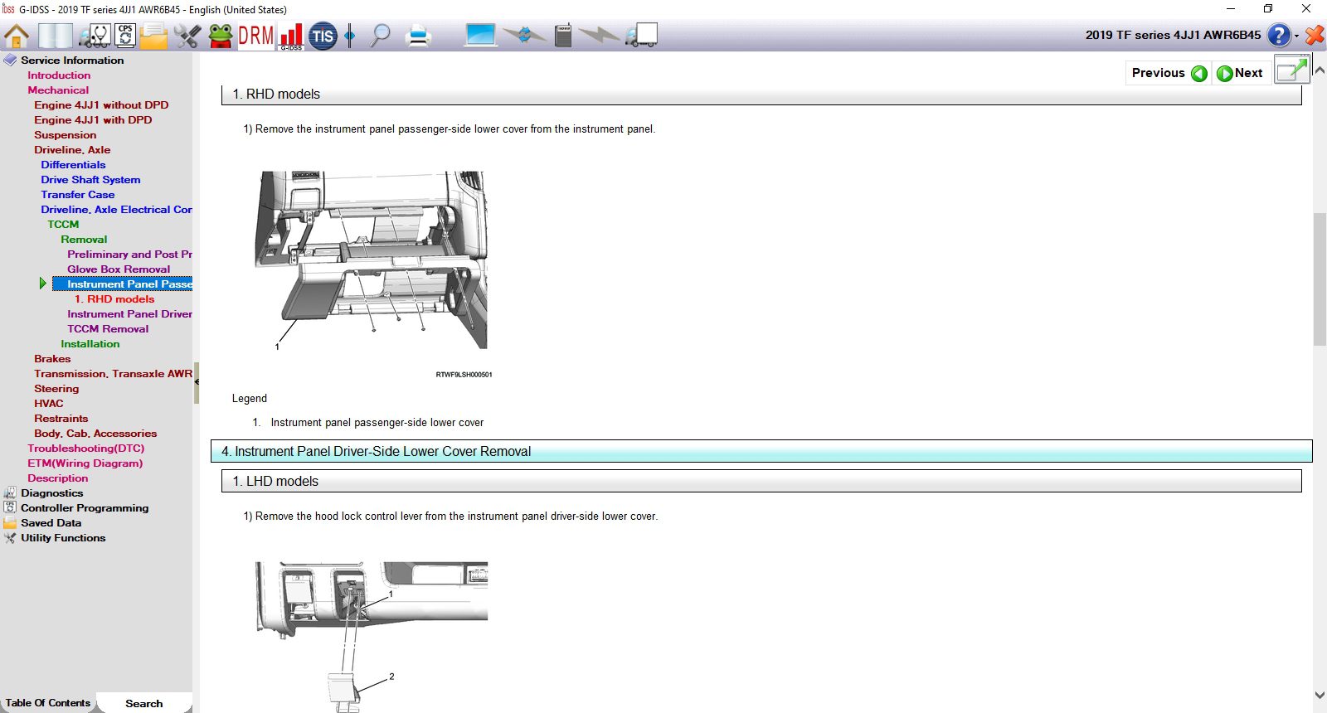Viewport: 1327px width, 713px height.
Task: Open the Restraints section
Action: pyautogui.click(x=61, y=419)
